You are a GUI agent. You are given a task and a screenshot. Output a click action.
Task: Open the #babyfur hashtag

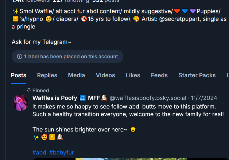pos(61,153)
